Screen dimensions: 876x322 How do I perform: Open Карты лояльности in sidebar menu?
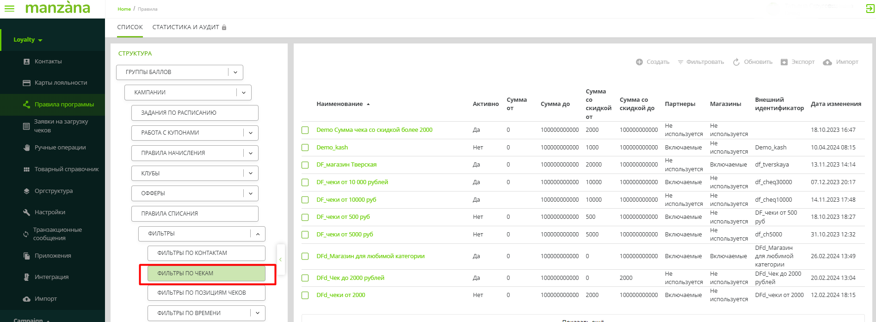(61, 83)
